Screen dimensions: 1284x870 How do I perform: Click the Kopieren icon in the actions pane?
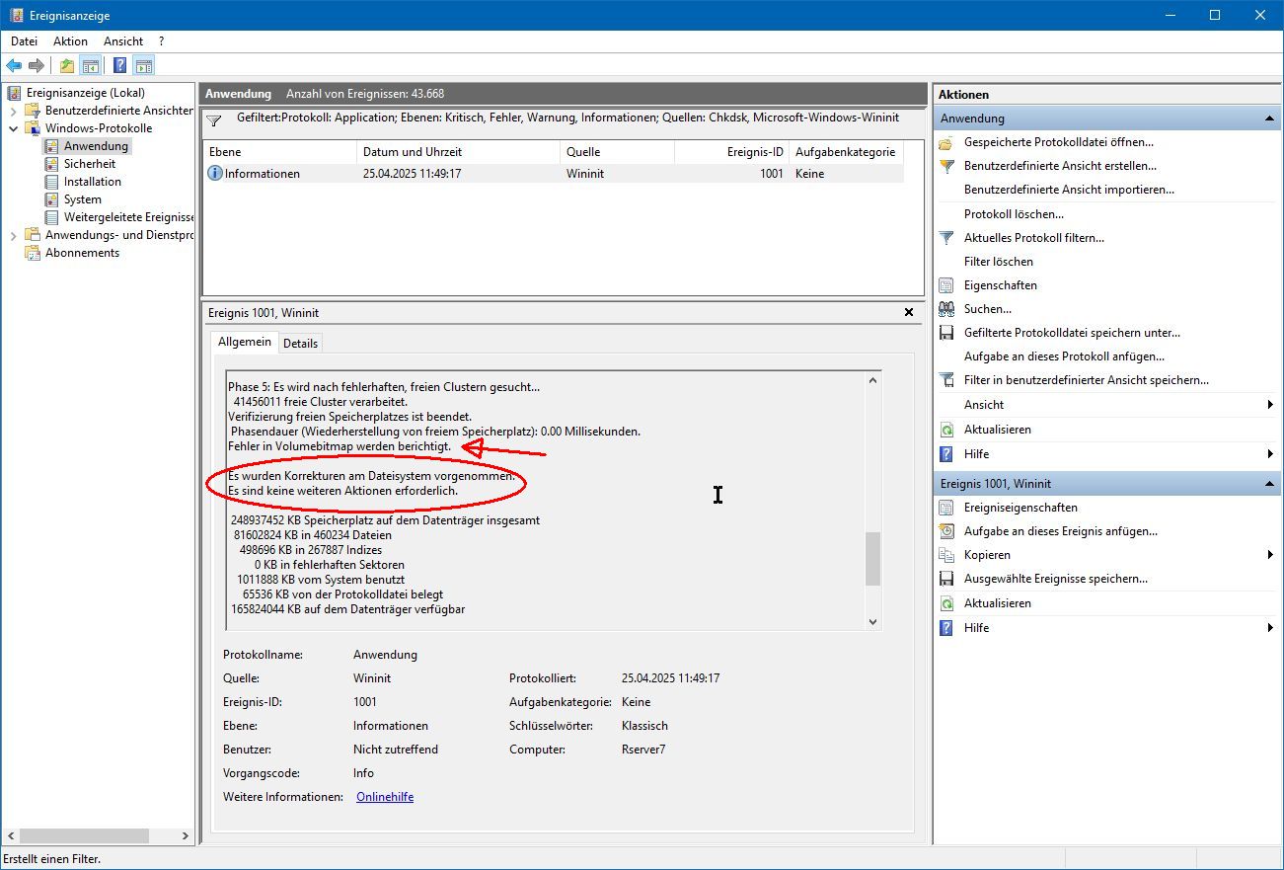click(x=946, y=555)
